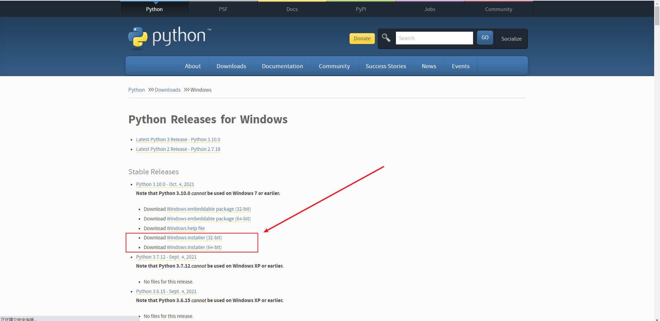Click the GO search button

[485, 38]
